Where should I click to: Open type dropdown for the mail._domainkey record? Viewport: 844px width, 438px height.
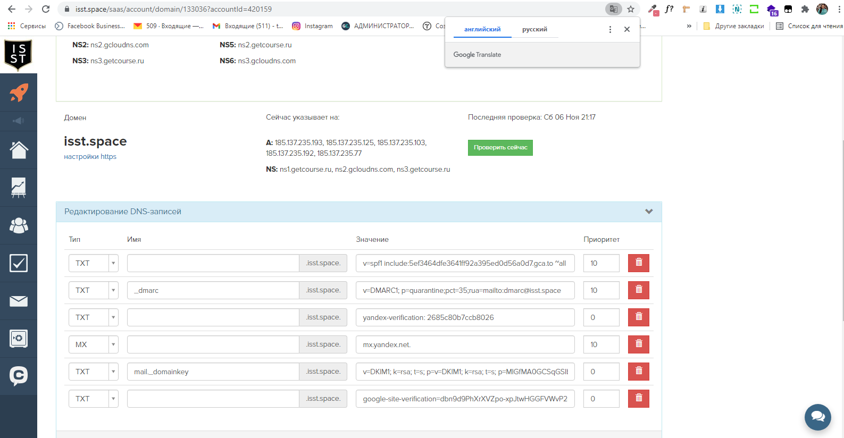pyautogui.click(x=93, y=372)
